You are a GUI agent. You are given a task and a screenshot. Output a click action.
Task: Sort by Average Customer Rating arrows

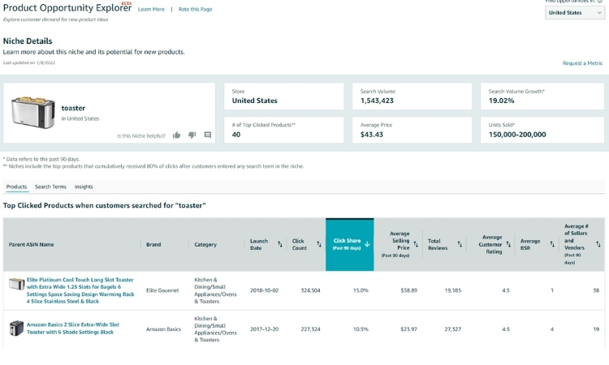508,244
